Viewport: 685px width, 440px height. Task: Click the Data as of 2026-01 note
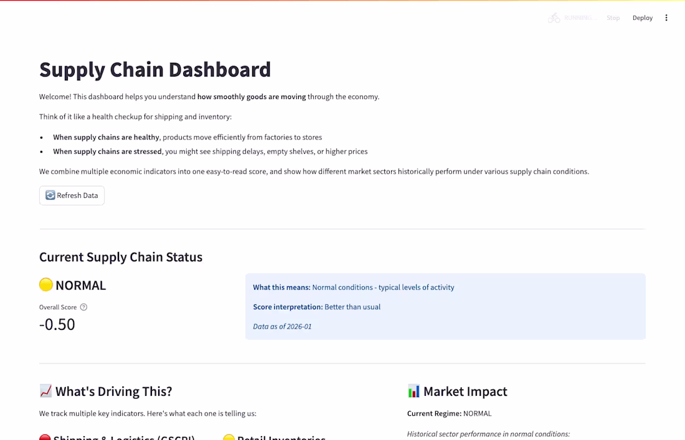click(x=282, y=326)
